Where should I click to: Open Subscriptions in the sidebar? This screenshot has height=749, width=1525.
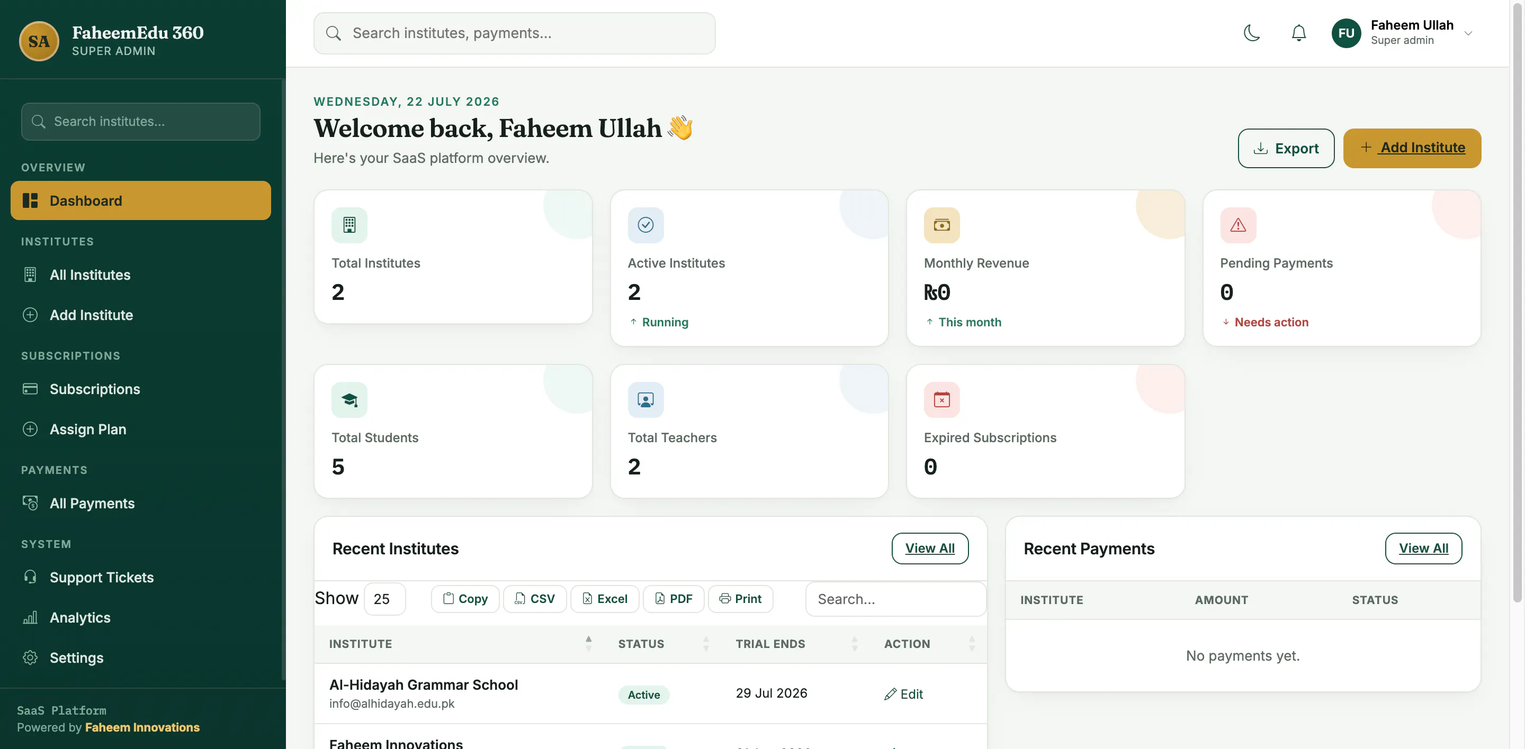click(x=140, y=389)
